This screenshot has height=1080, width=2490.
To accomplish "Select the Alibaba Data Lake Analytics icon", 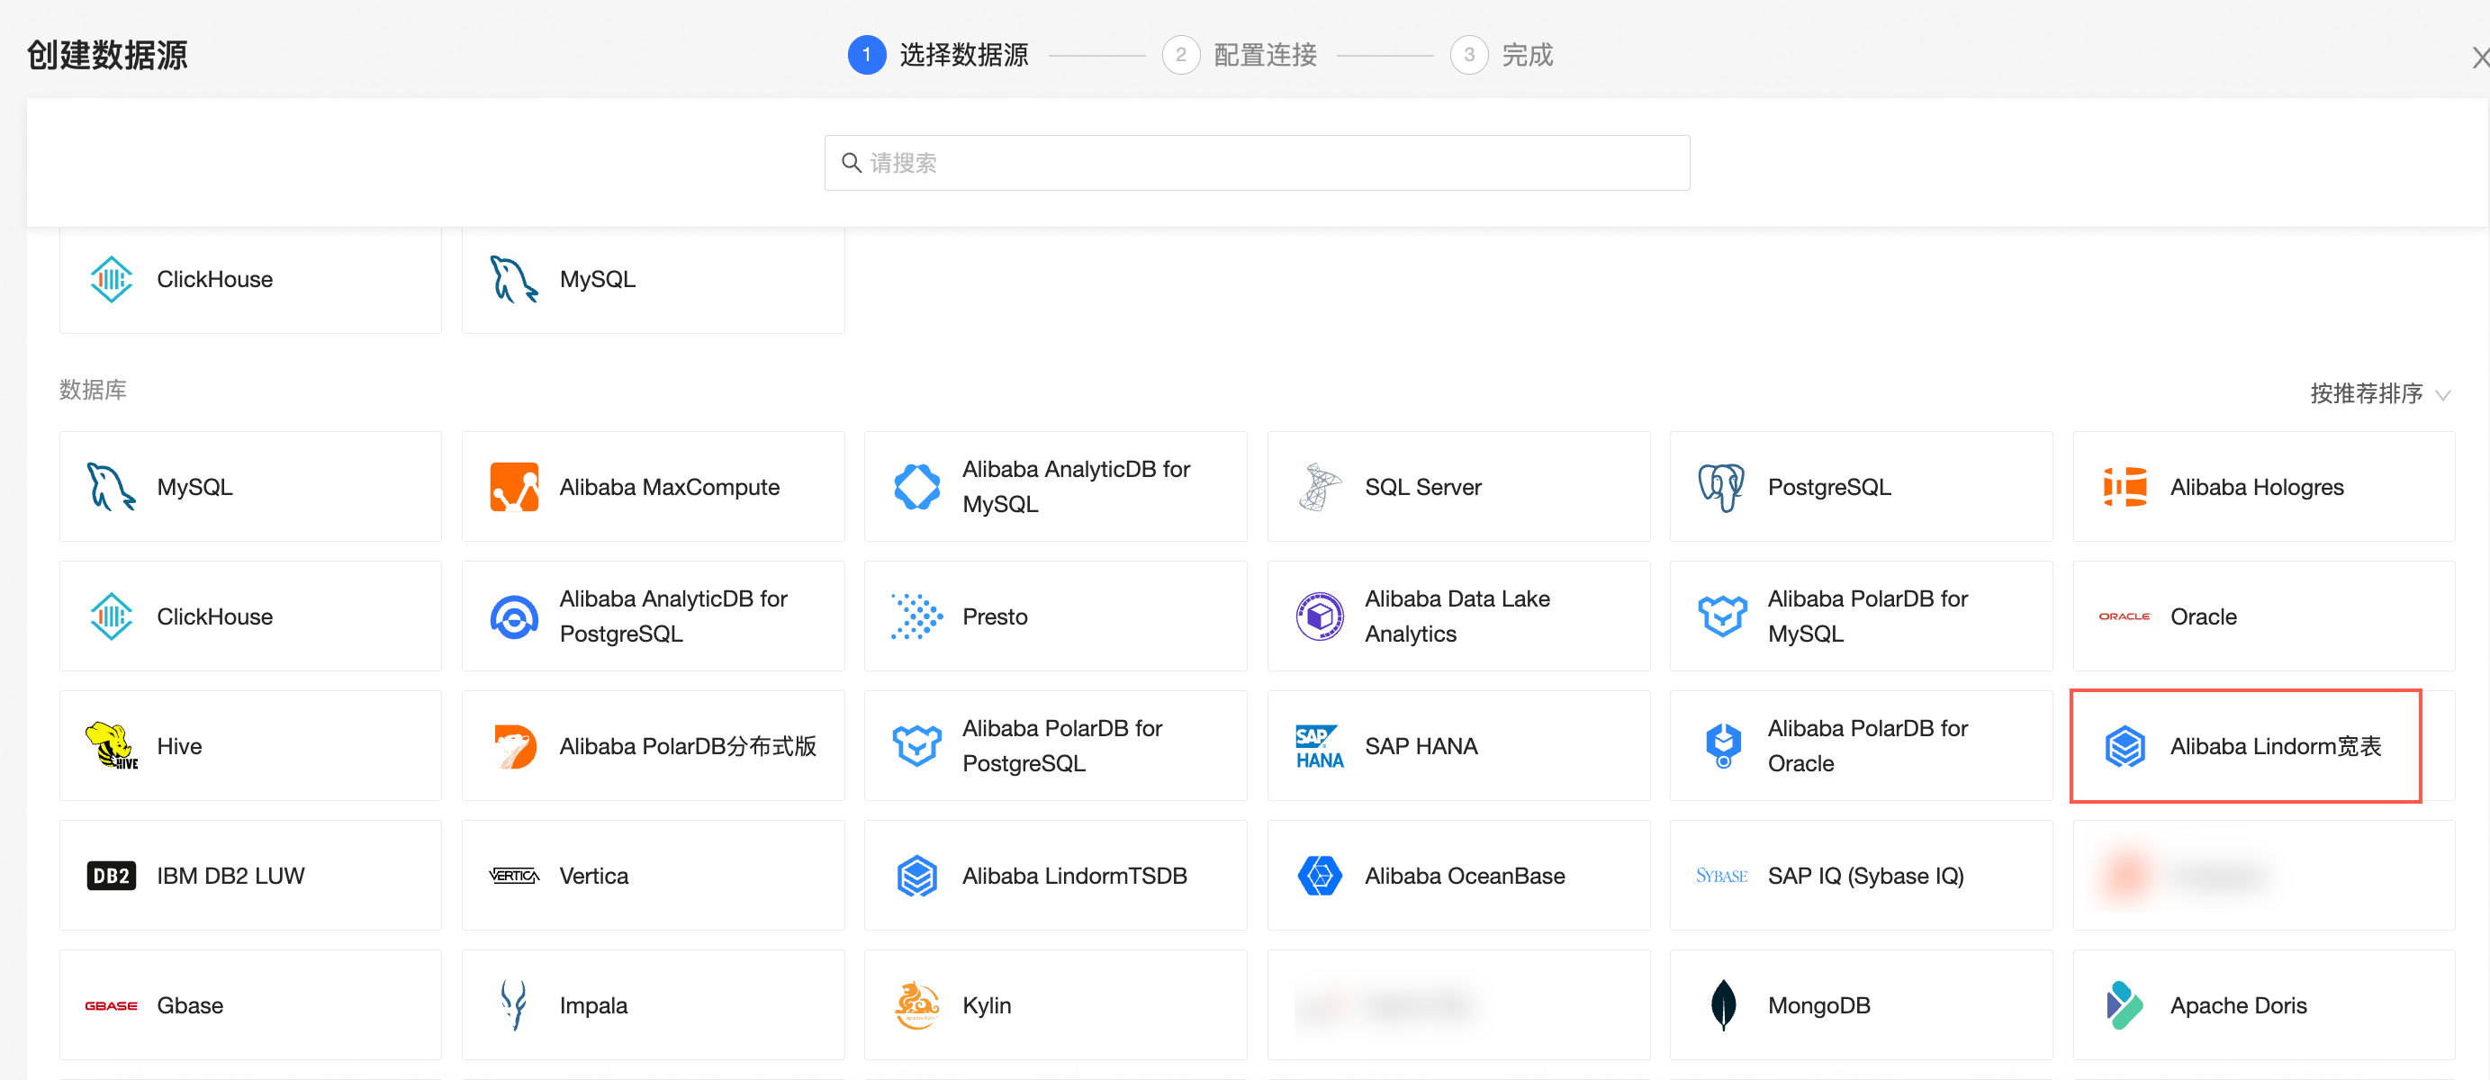I will click(x=1320, y=616).
